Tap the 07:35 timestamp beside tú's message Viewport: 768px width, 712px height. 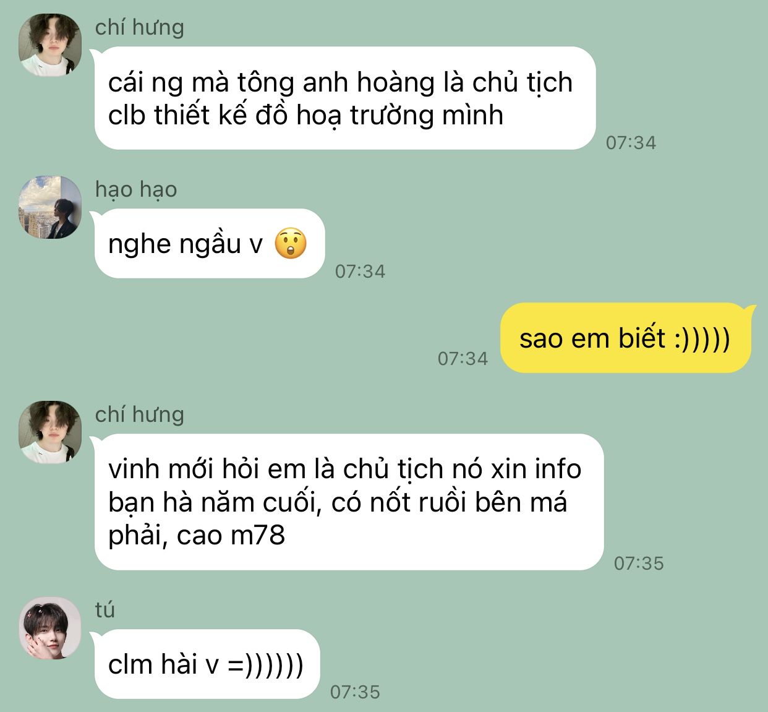coord(355,692)
